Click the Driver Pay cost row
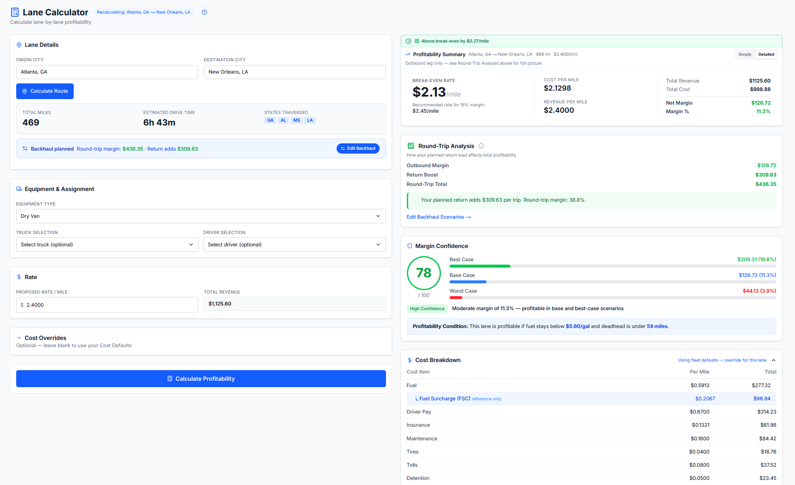Screen dimensions: 795x485 tap(591, 412)
